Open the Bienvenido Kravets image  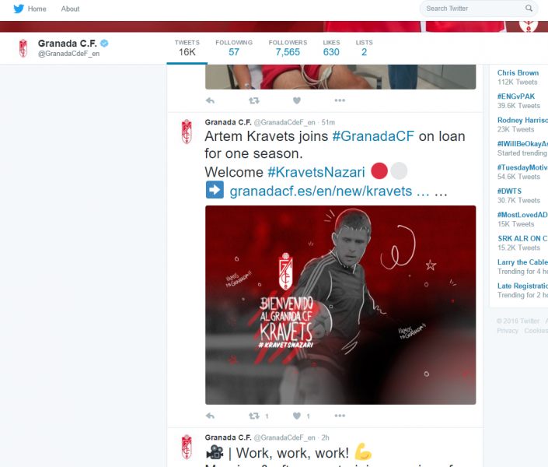pyautogui.click(x=340, y=304)
